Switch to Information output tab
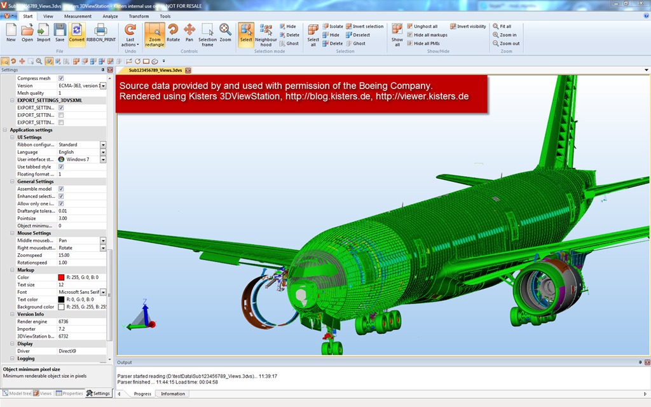The height and width of the screenshot is (407, 651). pos(173,394)
